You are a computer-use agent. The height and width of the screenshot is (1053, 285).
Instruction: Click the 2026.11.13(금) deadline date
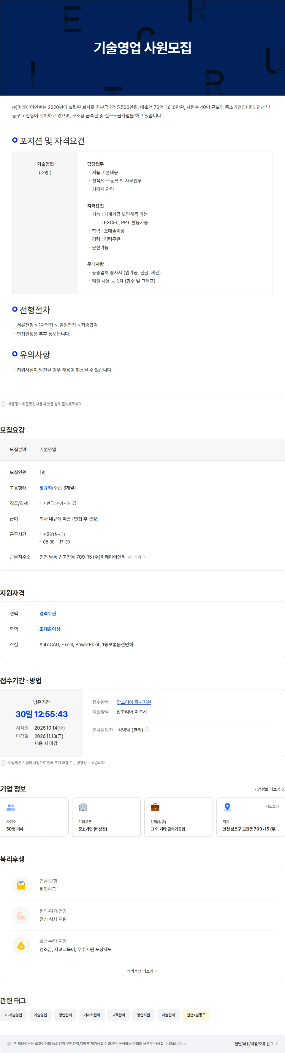49,736
